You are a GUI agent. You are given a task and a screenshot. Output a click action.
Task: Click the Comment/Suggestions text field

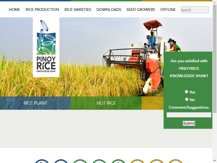pyautogui.click(x=189, y=115)
